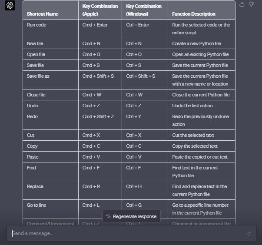
Task: Click the Undo the last action cell
Action: tap(202, 106)
